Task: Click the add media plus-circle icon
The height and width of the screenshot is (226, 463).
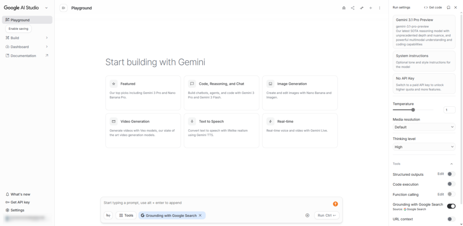Action: point(307,216)
